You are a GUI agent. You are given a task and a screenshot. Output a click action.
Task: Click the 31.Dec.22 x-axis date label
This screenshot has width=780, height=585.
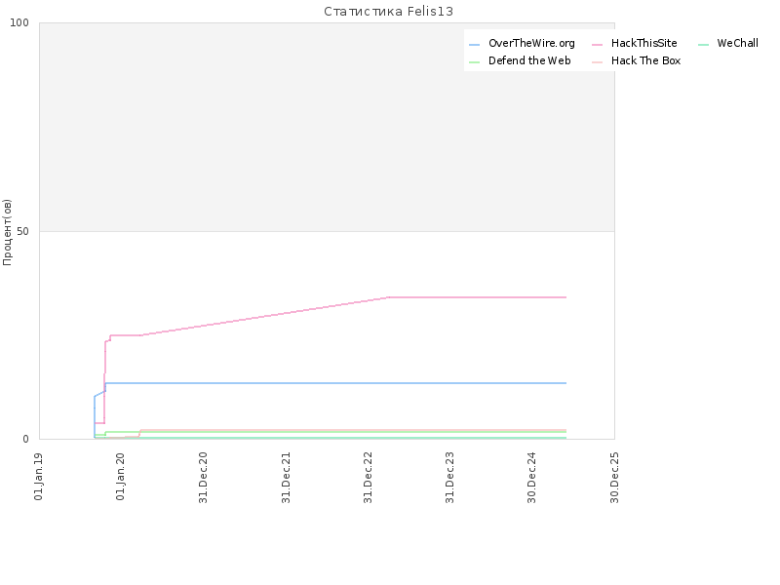click(368, 478)
